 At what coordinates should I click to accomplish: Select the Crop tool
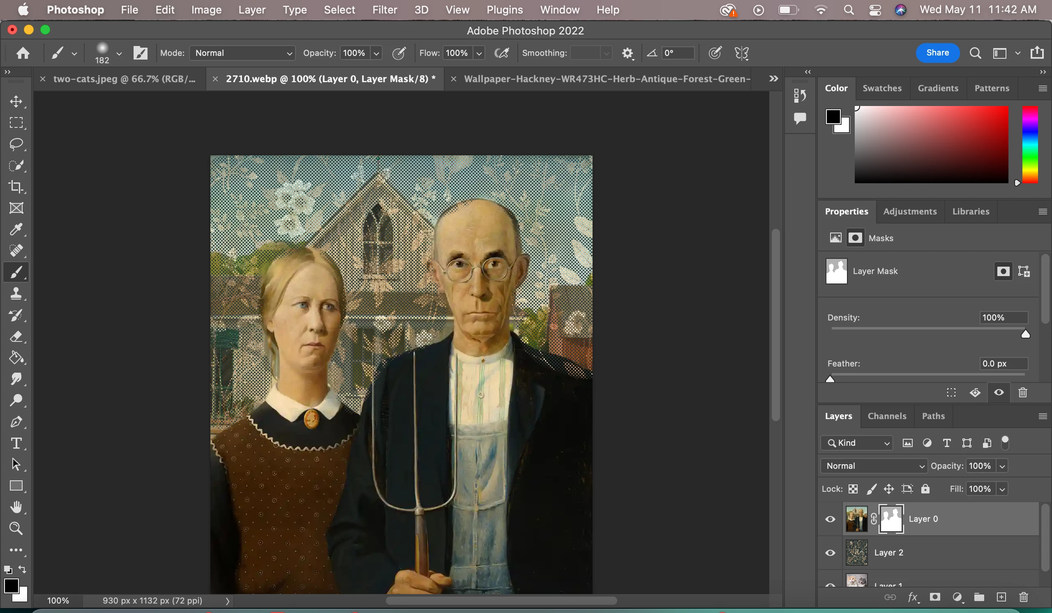pyautogui.click(x=16, y=187)
